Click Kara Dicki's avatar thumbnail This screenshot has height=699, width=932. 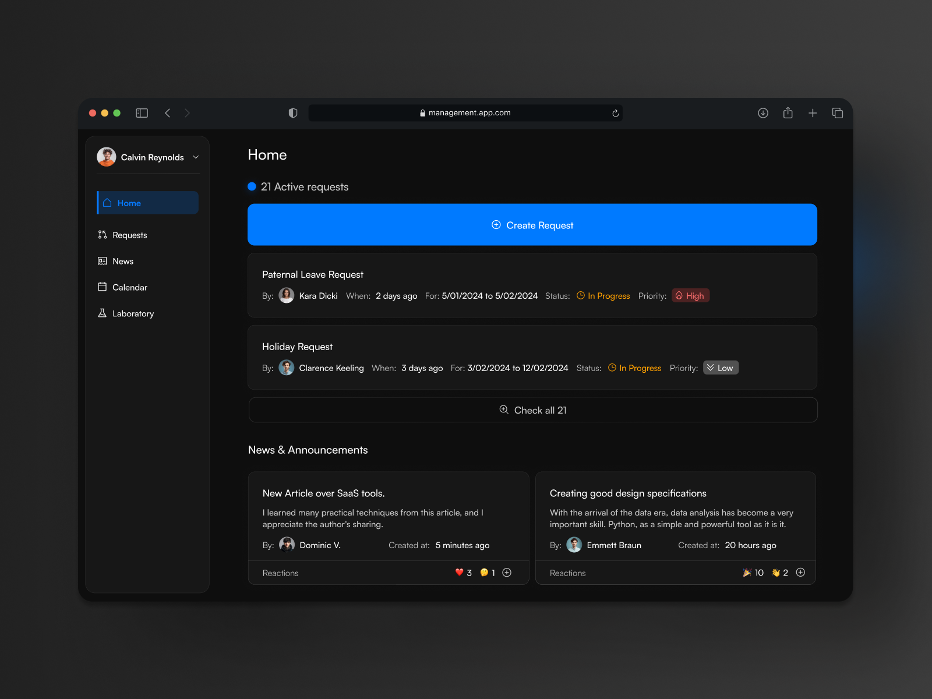(x=286, y=295)
